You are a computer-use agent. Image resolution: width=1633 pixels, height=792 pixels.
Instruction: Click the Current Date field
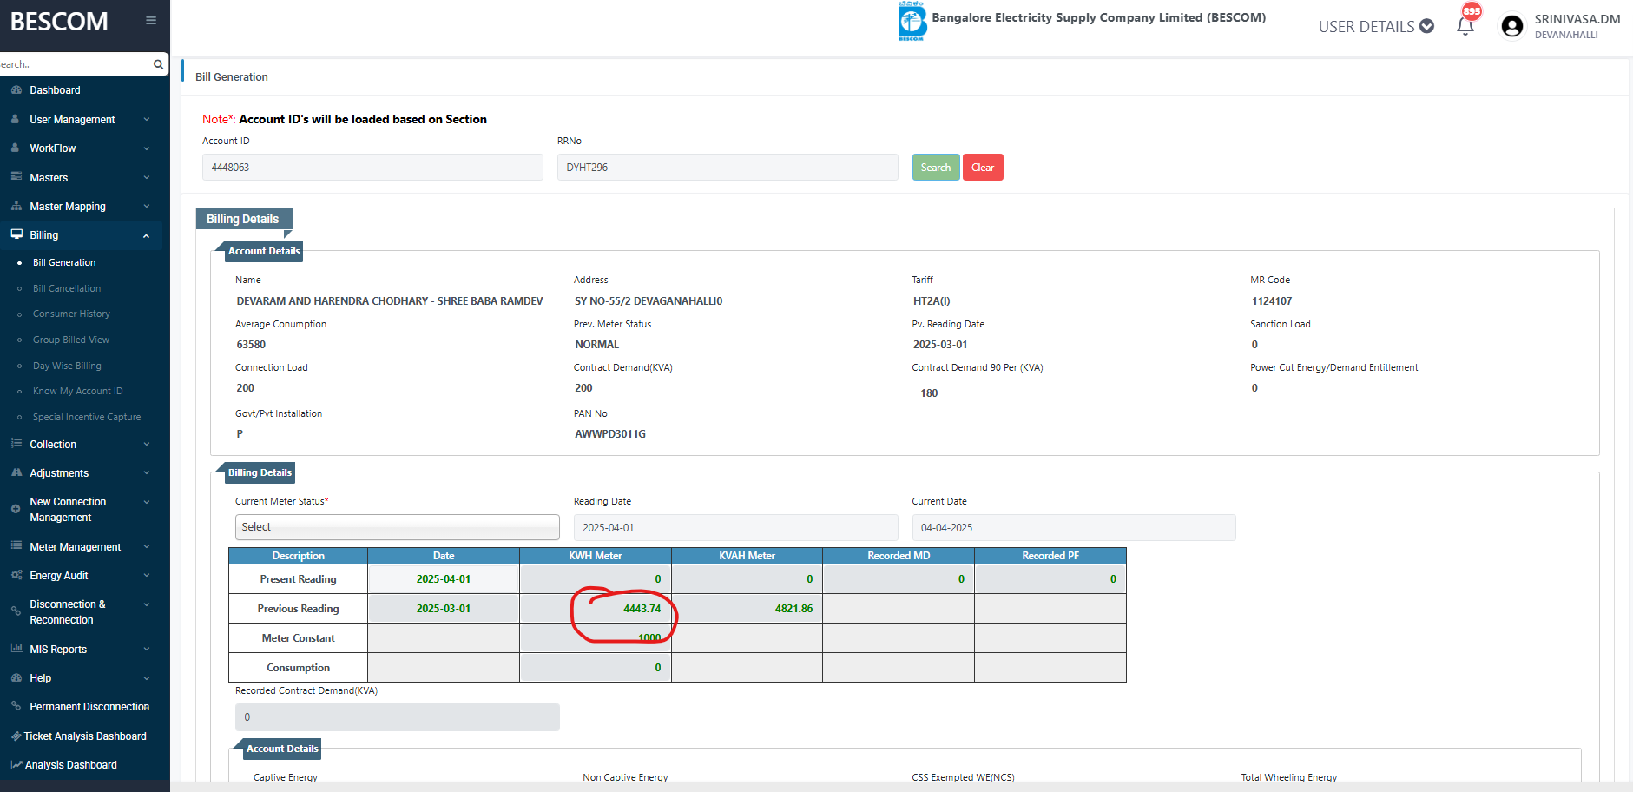point(1074,527)
